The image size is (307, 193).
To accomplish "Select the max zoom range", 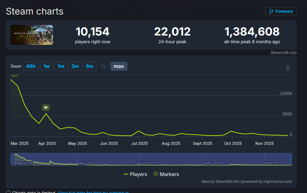I will tap(119, 66).
